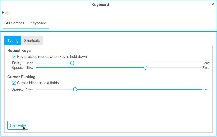Go back to All Settings
Viewport: 217px width, 137px height.
click(15, 23)
